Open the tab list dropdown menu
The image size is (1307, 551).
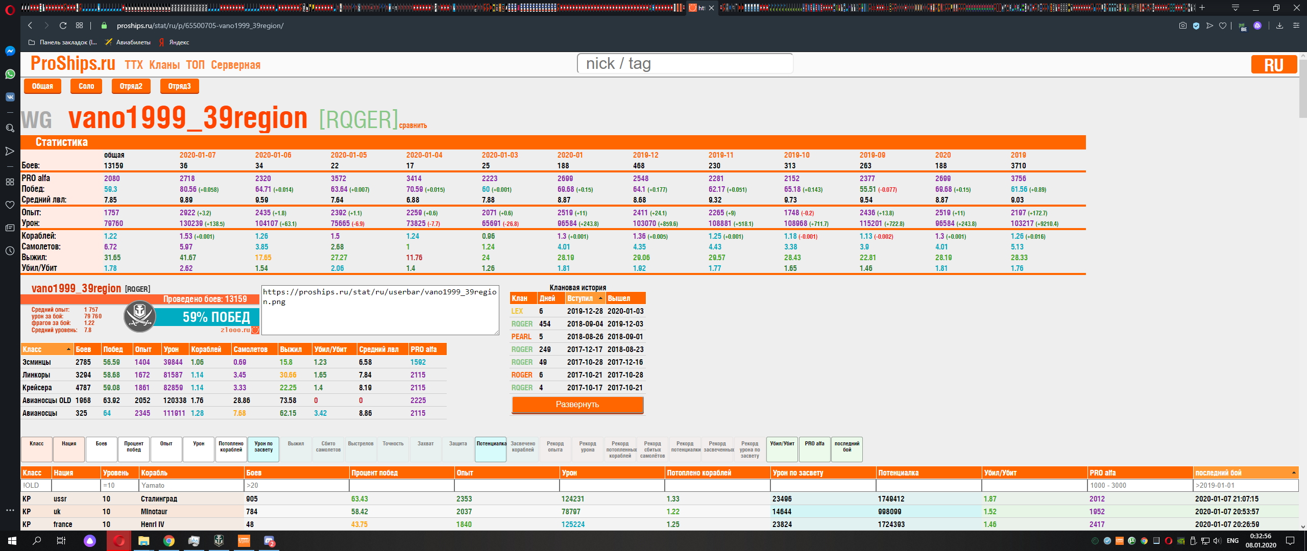tap(1236, 8)
